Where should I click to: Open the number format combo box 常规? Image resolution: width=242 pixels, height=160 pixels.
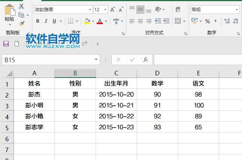(x=215, y=10)
